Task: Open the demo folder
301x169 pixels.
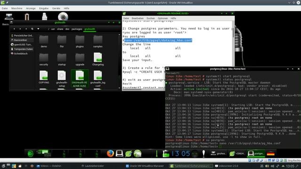Action: click(44, 41)
